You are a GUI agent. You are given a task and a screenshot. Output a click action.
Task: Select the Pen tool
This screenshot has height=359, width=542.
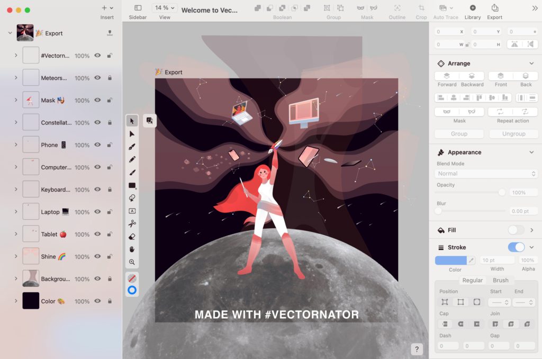[x=132, y=147]
